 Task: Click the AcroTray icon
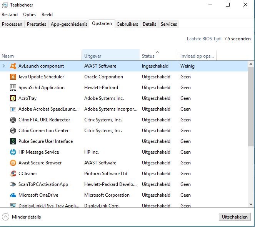pyautogui.click(x=13, y=98)
